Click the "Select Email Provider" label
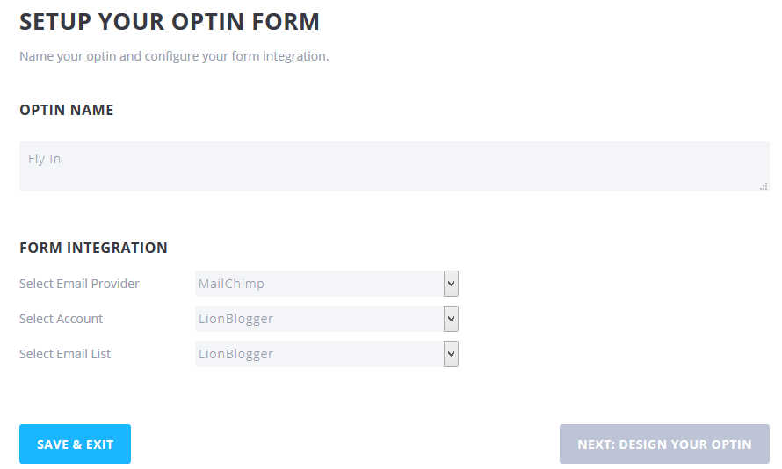Image resolution: width=782 pixels, height=469 pixels. coord(79,284)
